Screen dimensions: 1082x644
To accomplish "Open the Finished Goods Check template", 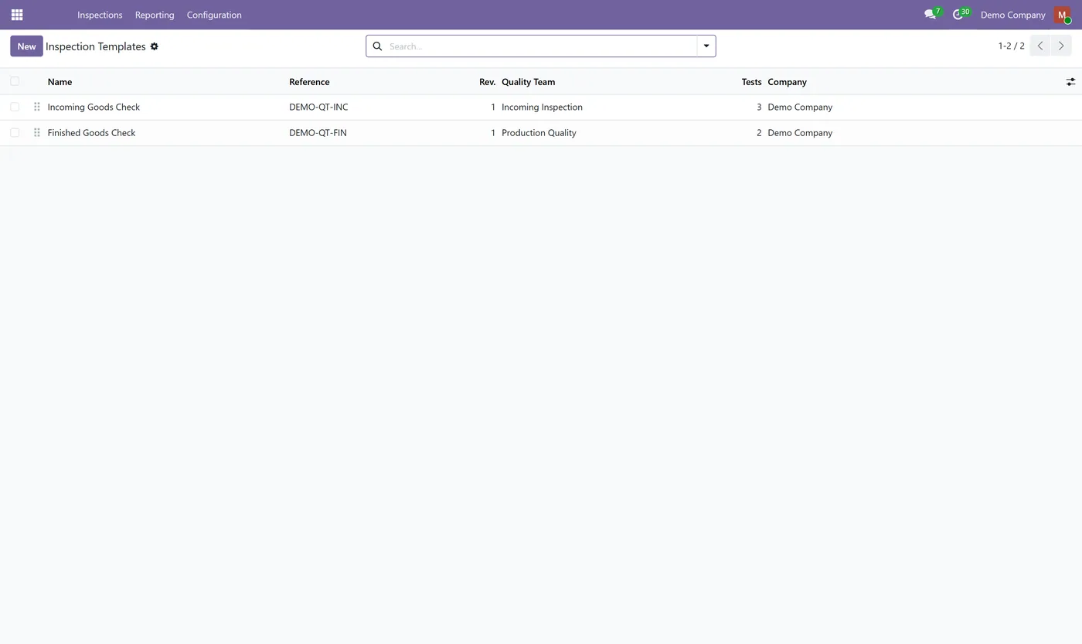I will pyautogui.click(x=91, y=133).
